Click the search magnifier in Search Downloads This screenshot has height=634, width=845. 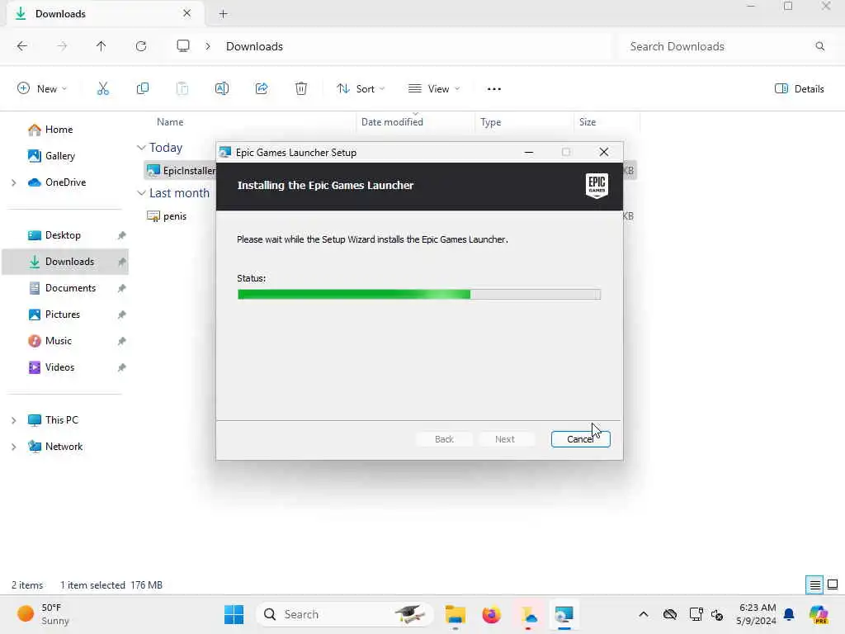820,46
